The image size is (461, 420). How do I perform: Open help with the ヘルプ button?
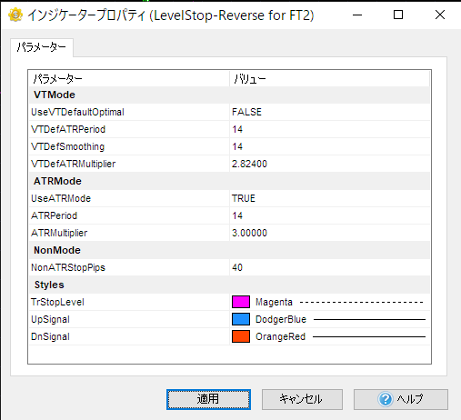coord(401,399)
